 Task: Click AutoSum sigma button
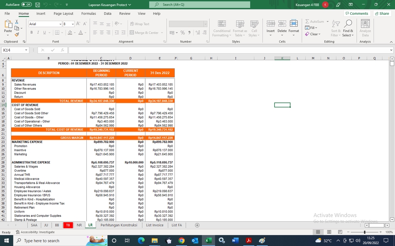315,21
